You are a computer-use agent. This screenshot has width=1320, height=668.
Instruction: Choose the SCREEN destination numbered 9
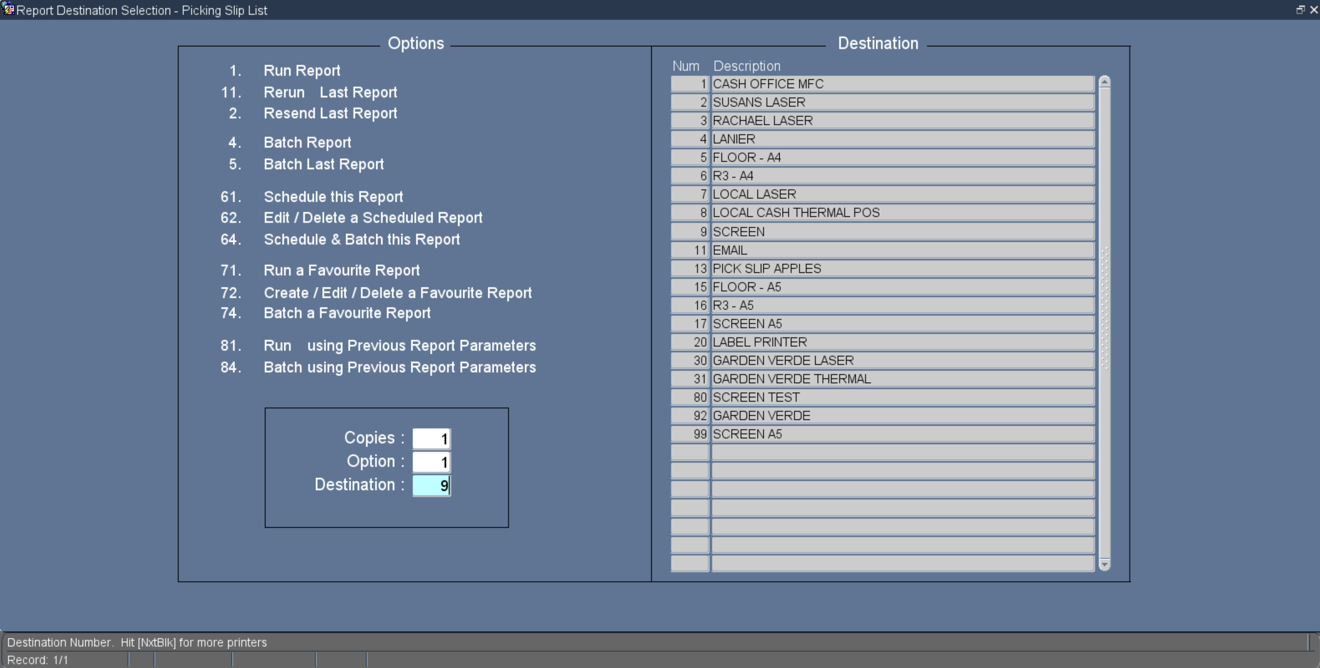click(x=902, y=232)
